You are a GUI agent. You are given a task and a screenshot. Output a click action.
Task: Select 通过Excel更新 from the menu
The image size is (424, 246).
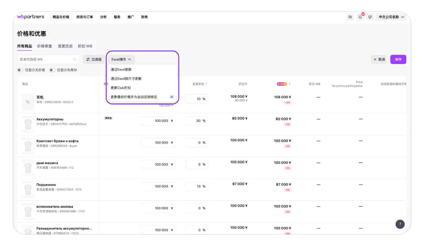pos(121,69)
